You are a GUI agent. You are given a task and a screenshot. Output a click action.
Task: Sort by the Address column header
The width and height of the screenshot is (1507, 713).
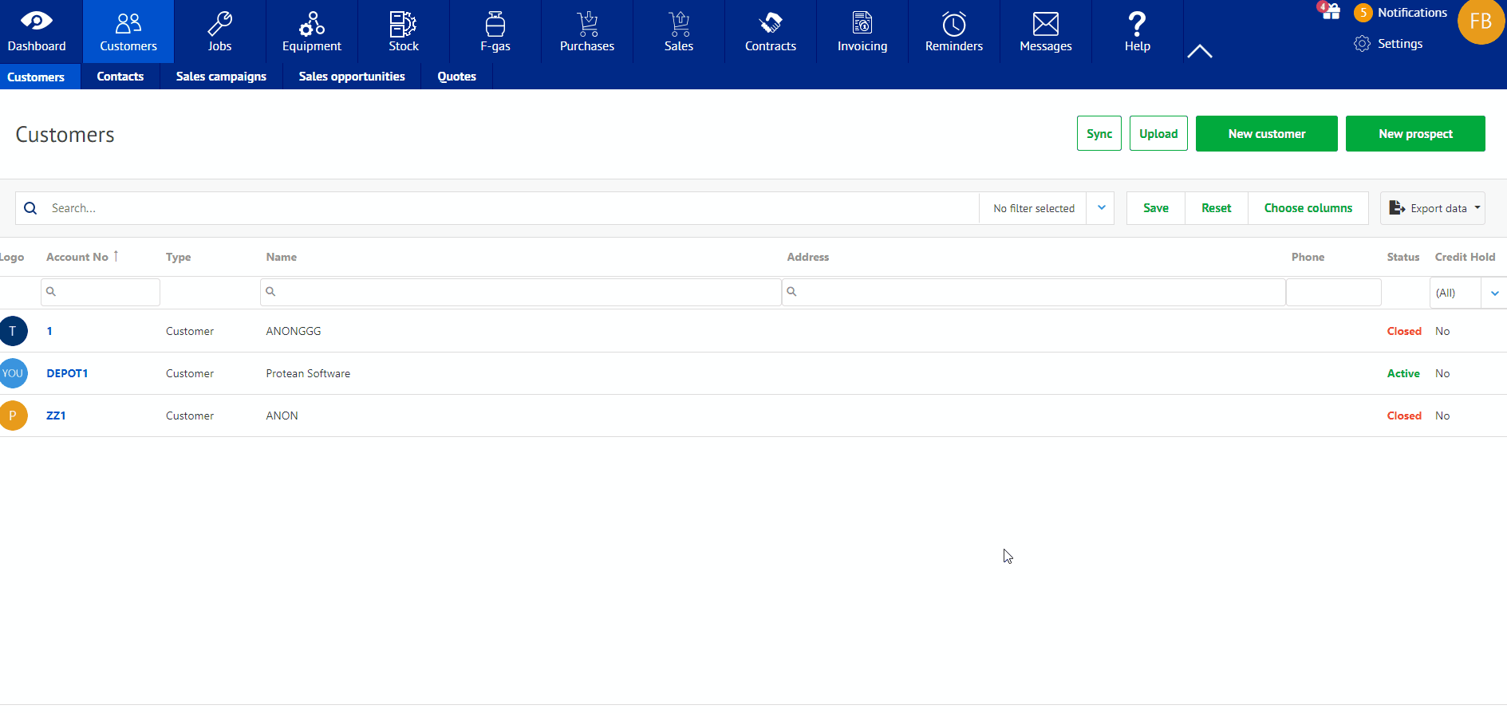[808, 257]
